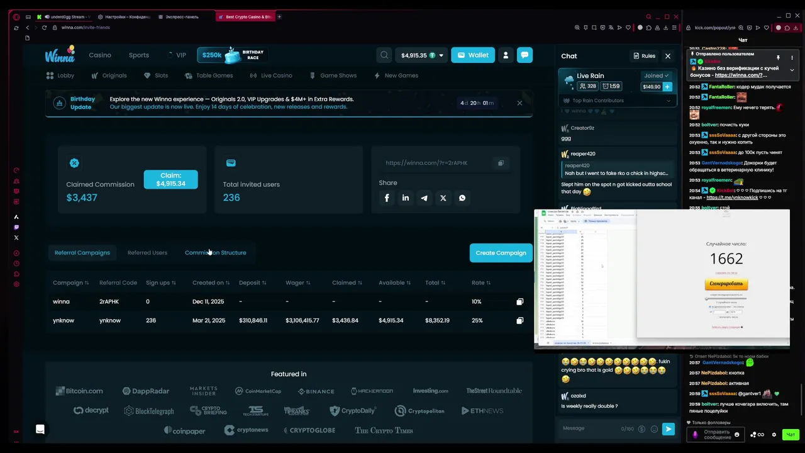Open emoji picker in Winna chat input
This screenshot has width=805, height=453.
[654, 429]
